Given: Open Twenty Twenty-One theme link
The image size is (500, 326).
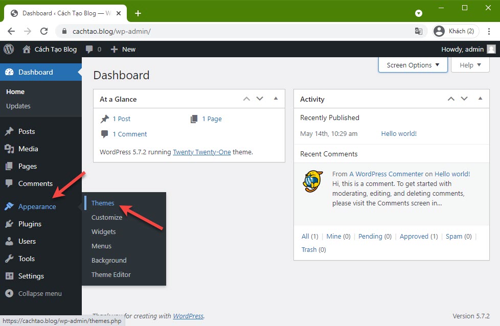Looking at the screenshot, I should (x=202, y=152).
